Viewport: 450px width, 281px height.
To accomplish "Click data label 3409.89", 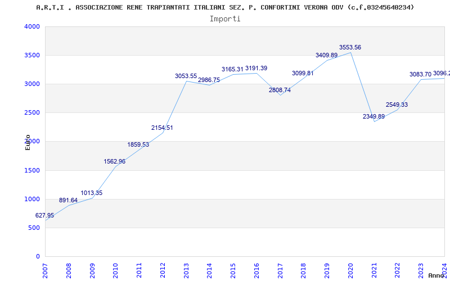I will point(327,55).
